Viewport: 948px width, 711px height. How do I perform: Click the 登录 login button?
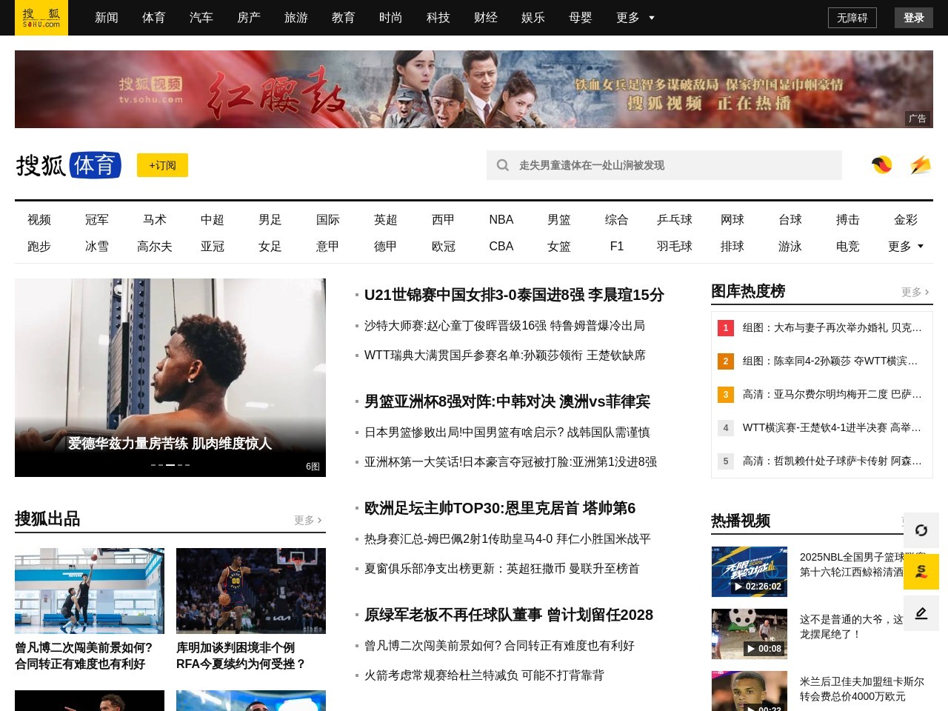(x=914, y=18)
